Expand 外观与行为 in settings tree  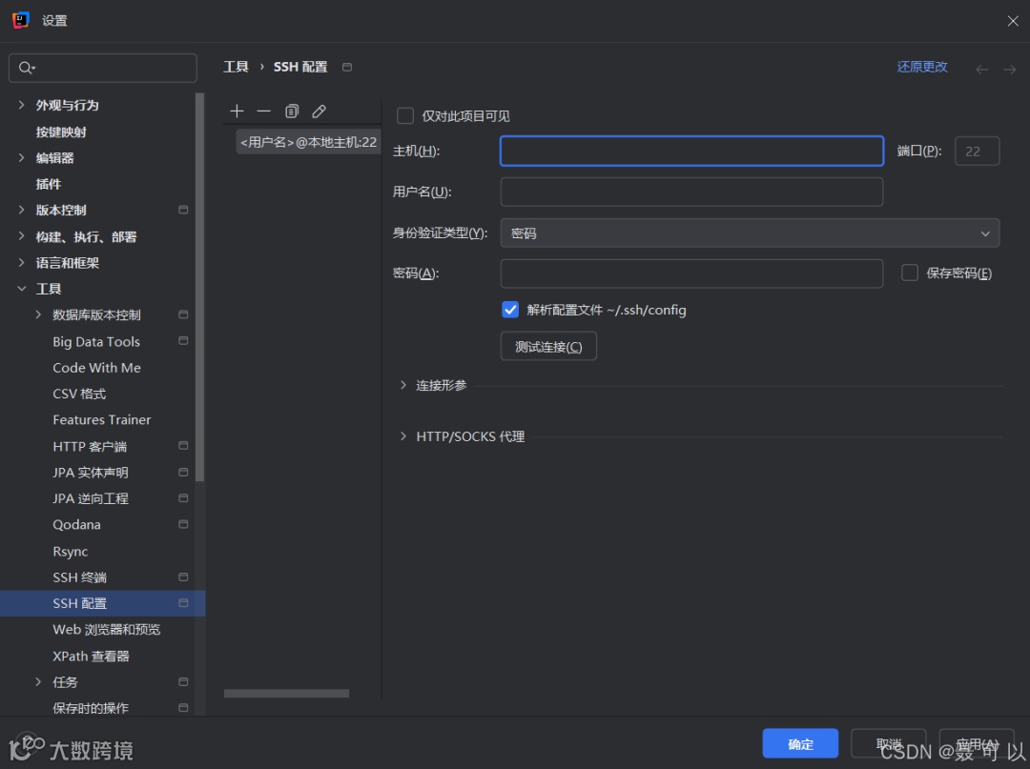[22, 105]
